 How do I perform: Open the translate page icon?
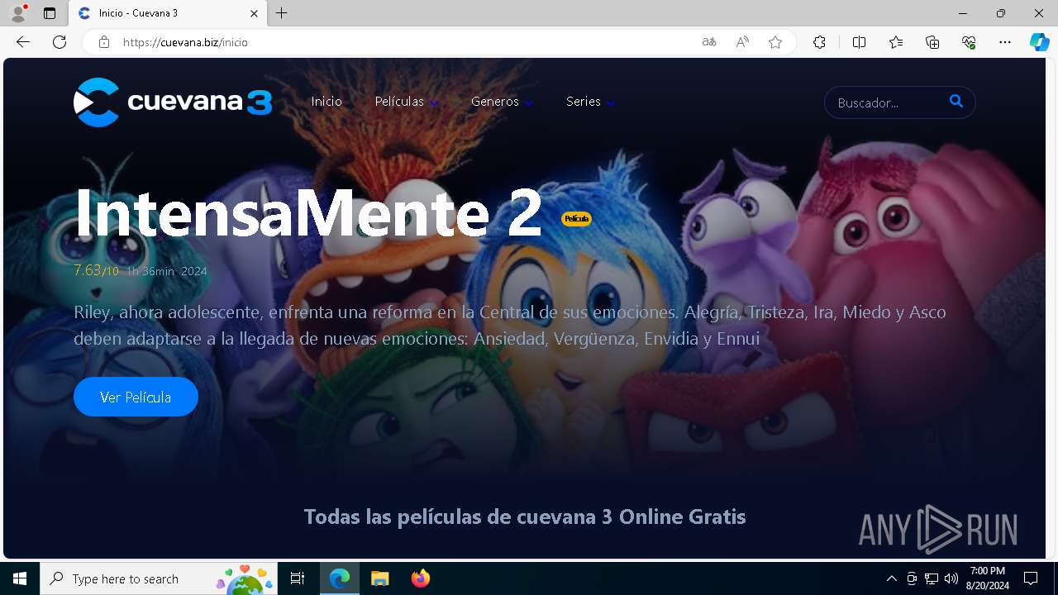(709, 42)
